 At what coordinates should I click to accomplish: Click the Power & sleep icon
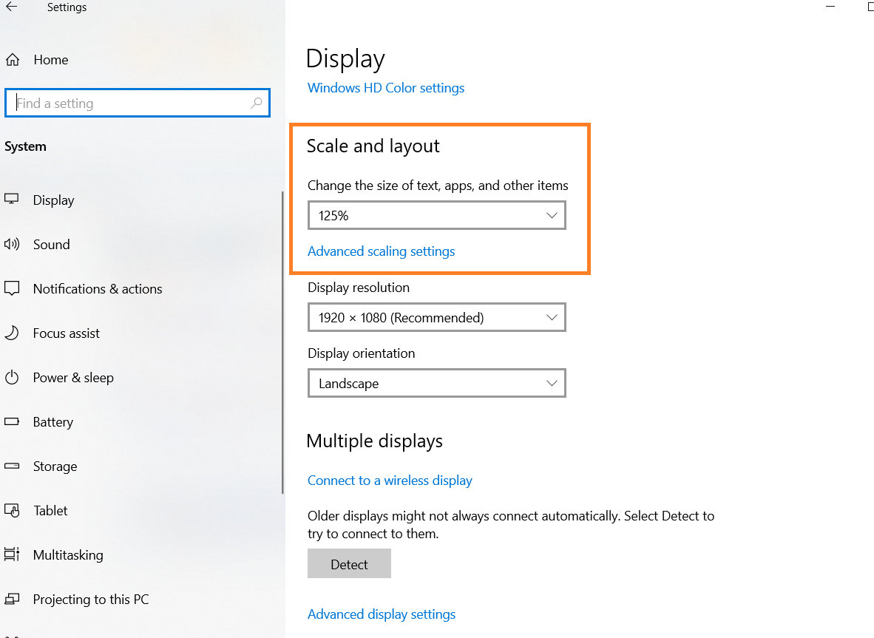pos(12,378)
